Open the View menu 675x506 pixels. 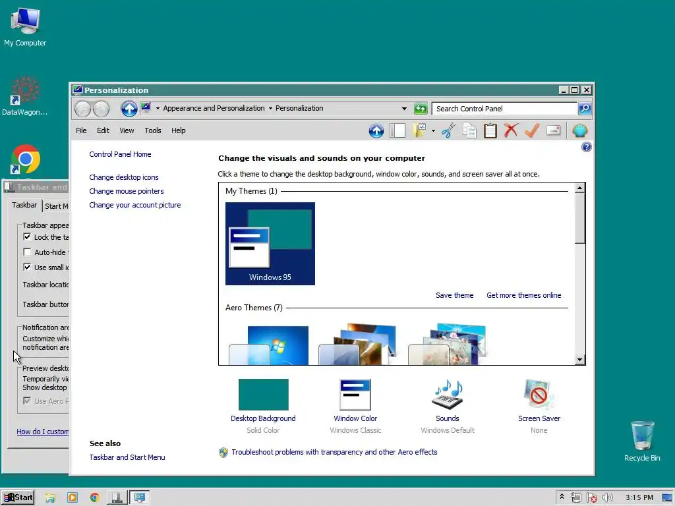click(x=127, y=130)
